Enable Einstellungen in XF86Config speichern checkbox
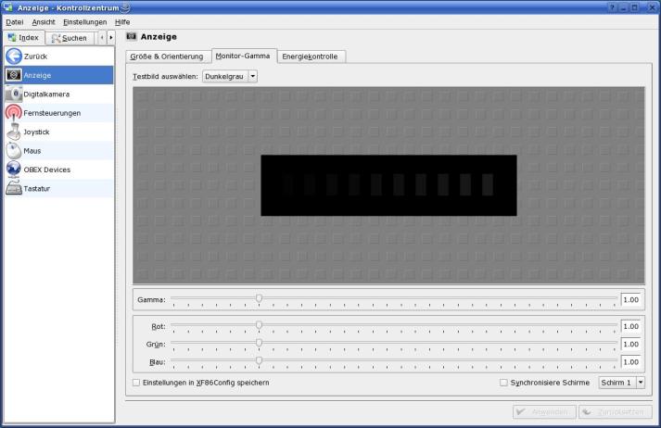The image size is (661, 428). coord(136,383)
